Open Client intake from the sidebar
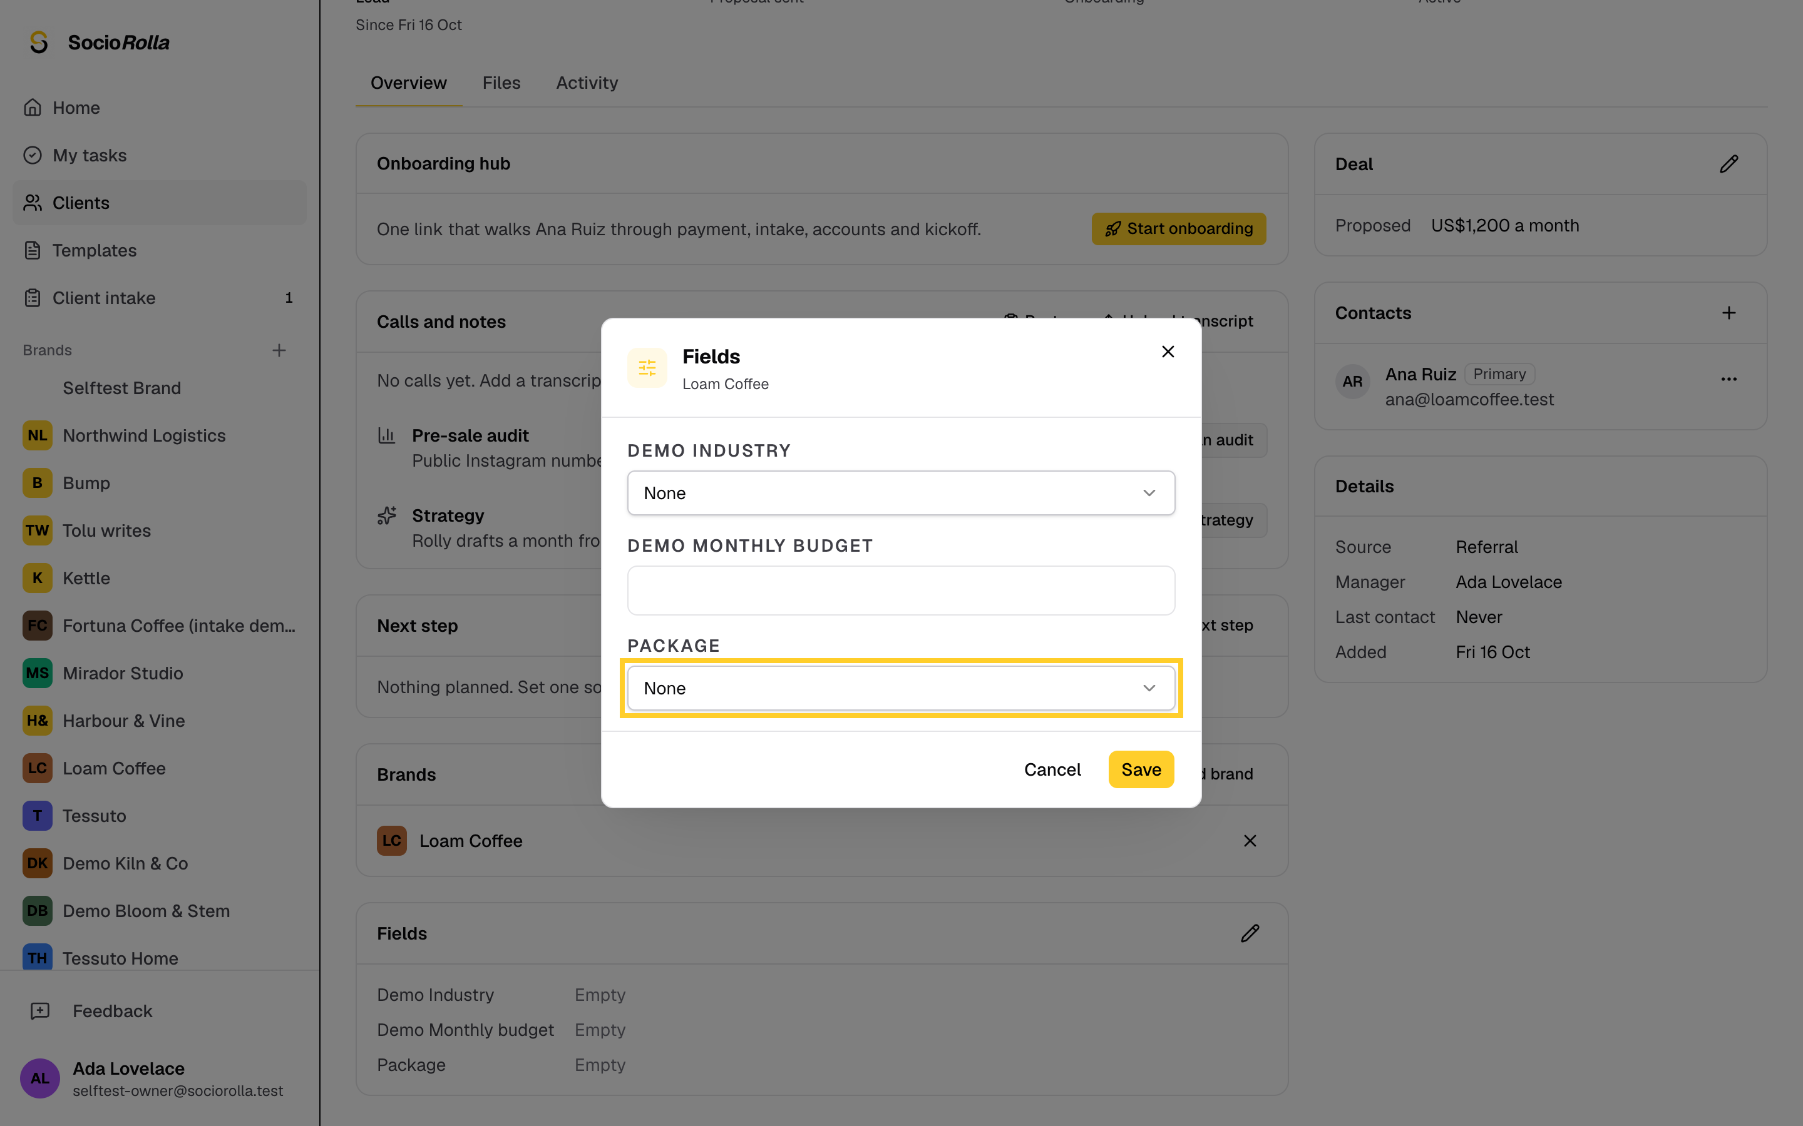Viewport: 1803px width, 1126px height. (160, 298)
